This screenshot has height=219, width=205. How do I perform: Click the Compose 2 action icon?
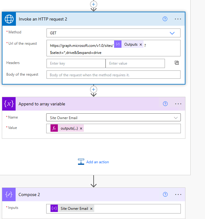point(9,194)
